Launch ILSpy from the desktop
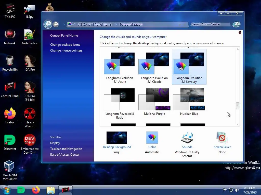 (x=30, y=11)
